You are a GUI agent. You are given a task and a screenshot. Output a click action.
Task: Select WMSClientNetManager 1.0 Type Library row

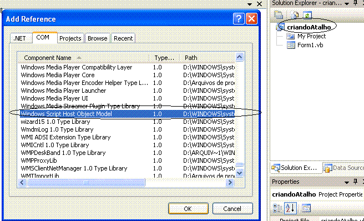(127, 168)
